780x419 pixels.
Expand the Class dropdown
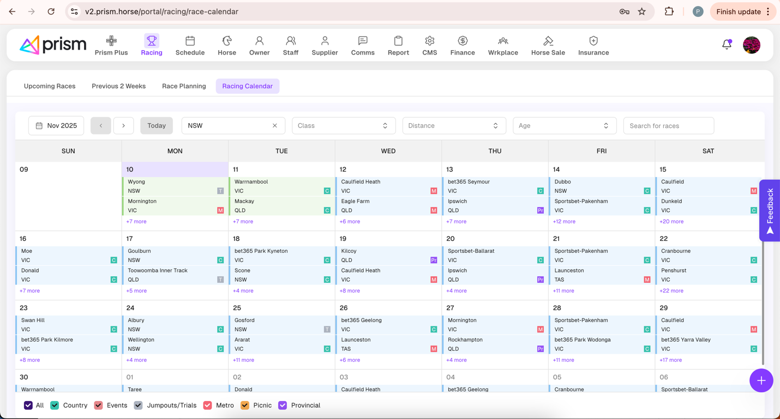pos(343,126)
